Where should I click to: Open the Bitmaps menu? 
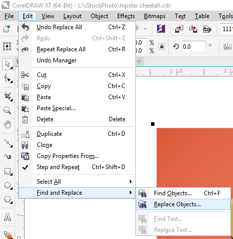click(x=154, y=16)
